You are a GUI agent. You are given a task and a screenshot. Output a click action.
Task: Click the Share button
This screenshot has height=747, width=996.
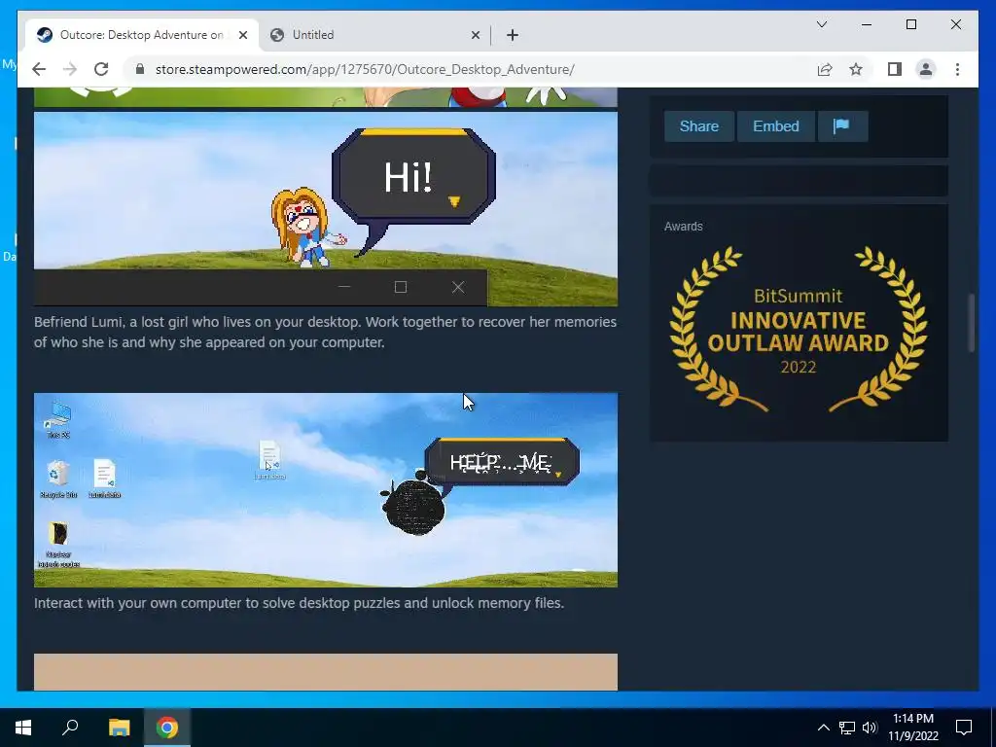(x=698, y=125)
